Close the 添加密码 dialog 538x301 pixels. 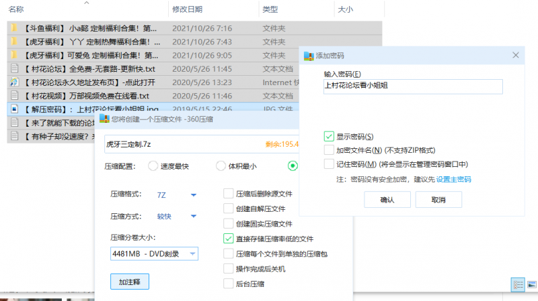click(x=516, y=56)
